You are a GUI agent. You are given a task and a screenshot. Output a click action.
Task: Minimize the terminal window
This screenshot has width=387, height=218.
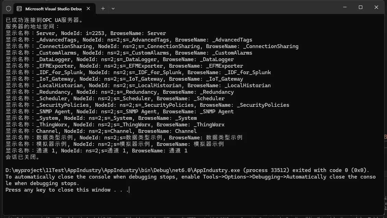point(345,7)
